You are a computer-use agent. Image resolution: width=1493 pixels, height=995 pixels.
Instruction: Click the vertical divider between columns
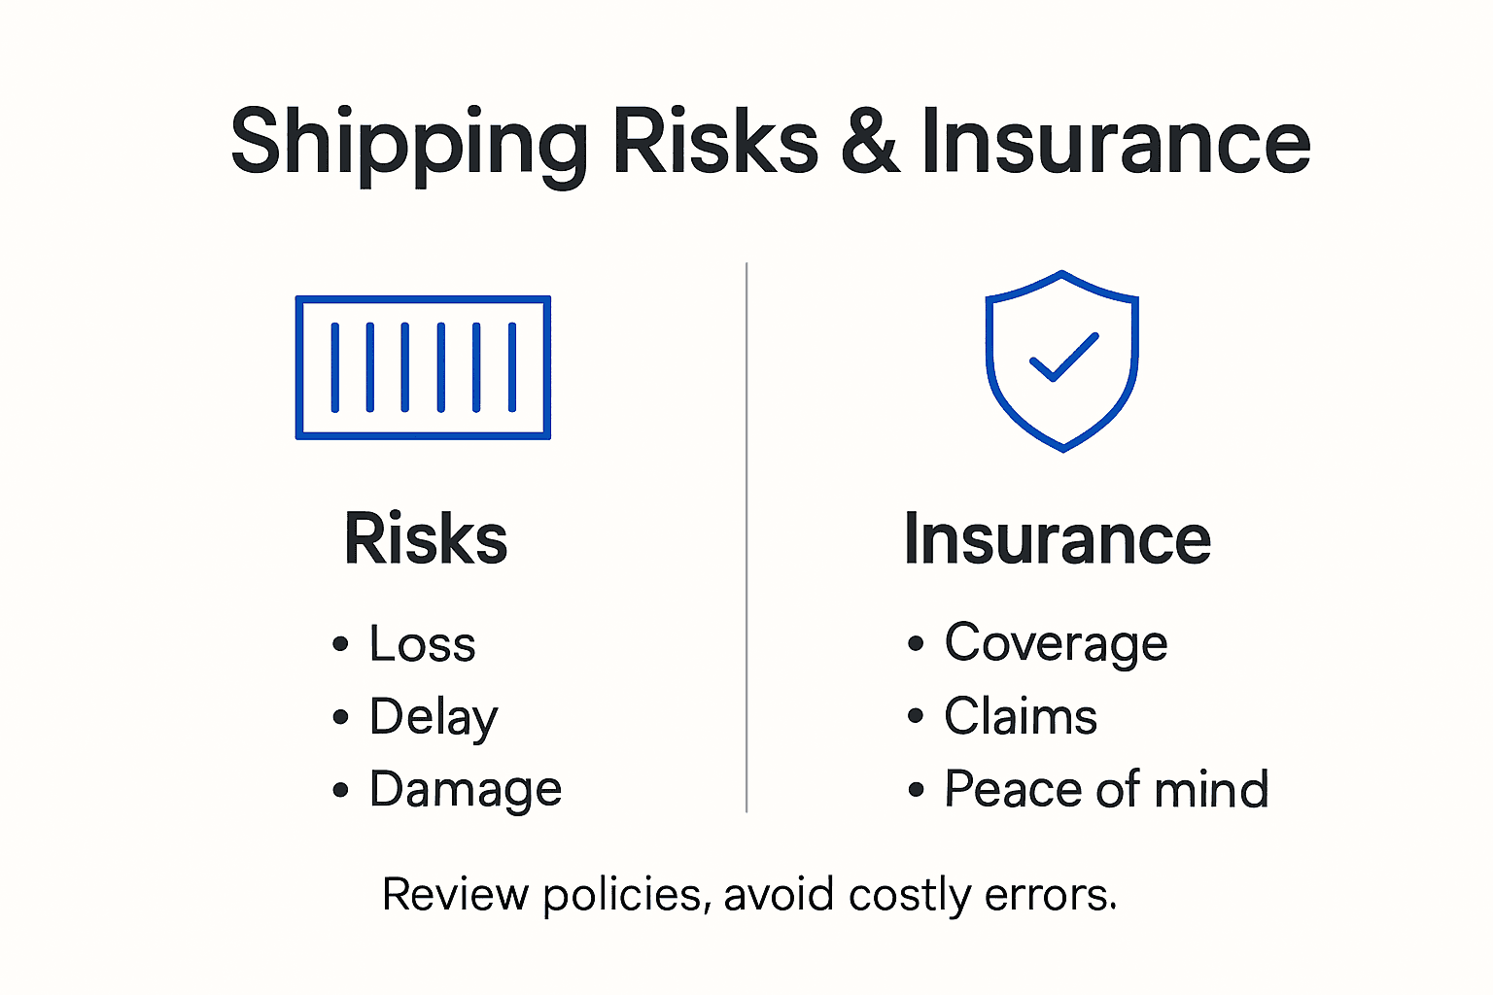point(746,536)
